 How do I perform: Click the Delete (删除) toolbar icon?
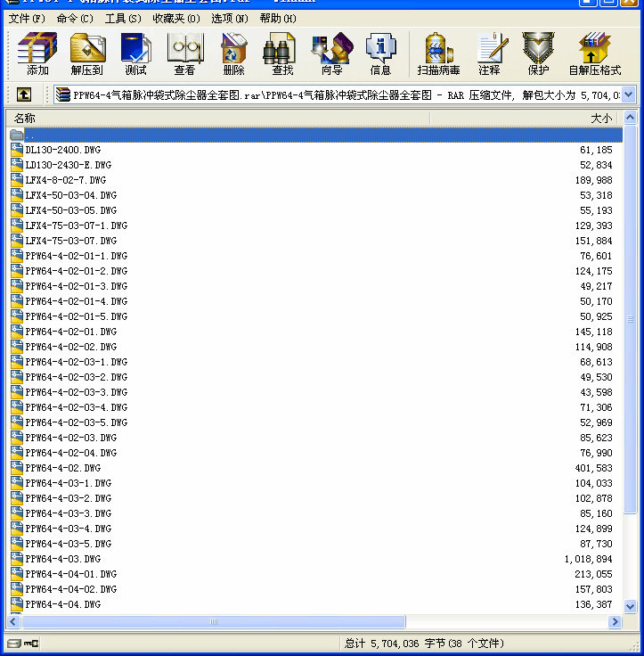(233, 53)
